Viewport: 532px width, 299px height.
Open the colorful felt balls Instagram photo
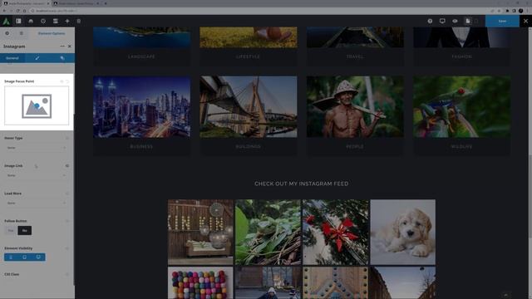click(200, 282)
